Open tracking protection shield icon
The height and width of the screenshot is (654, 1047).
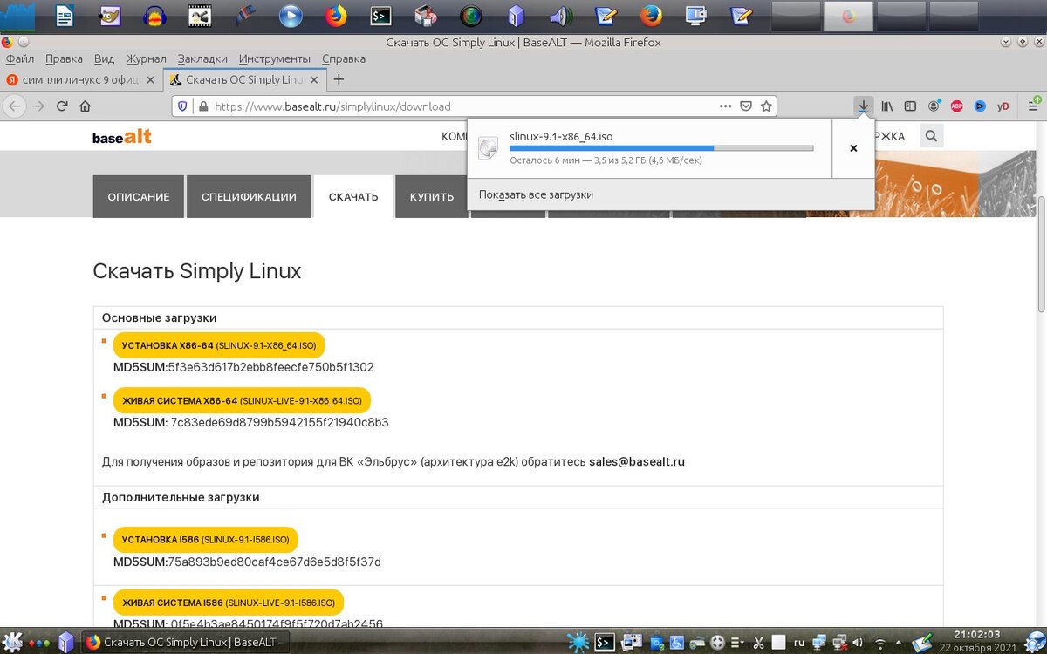182,106
